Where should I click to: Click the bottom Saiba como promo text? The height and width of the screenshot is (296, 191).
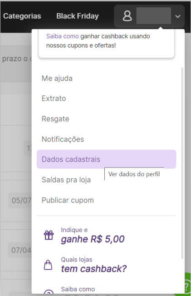click(78, 289)
